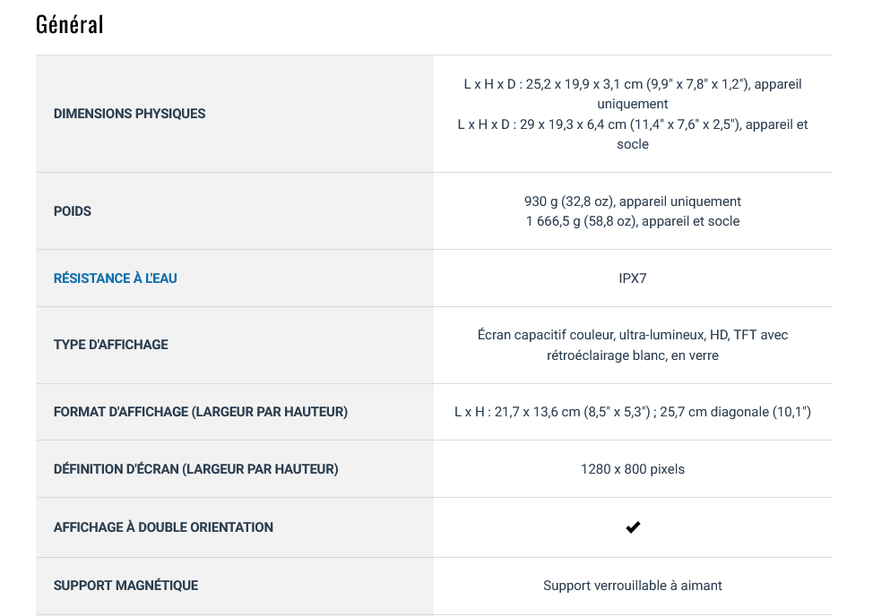Click Support verrouillable à aimant text
The height and width of the screenshot is (616, 890).
(x=633, y=586)
